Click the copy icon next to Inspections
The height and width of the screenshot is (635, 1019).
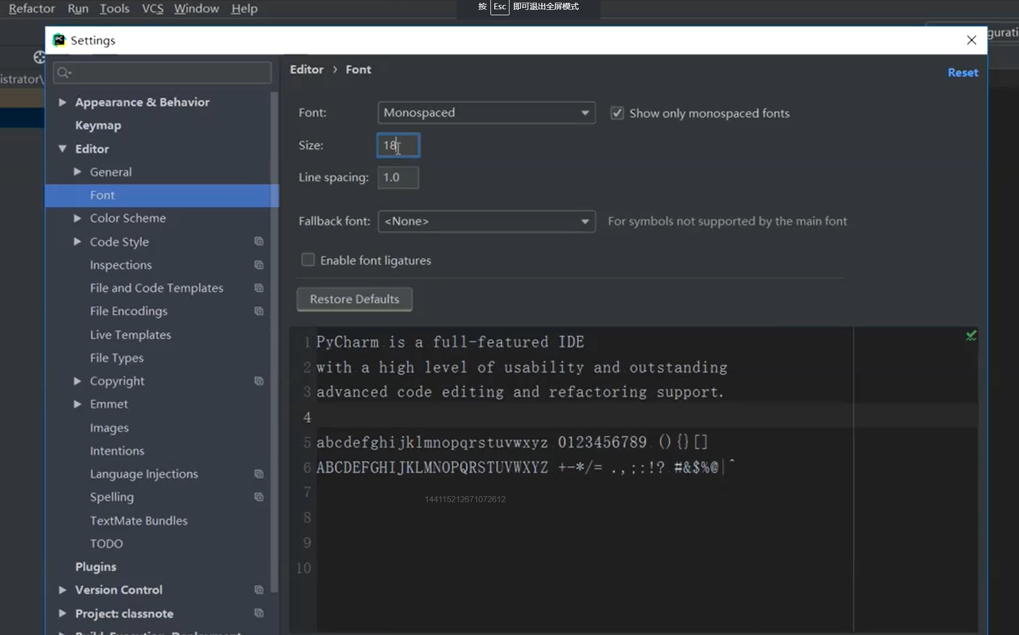click(x=259, y=265)
